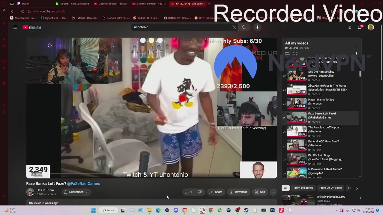The image size is (383, 215).
Task: Start voice search with the microphone
Action: pyautogui.click(x=257, y=27)
